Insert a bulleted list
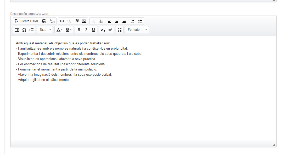Screen dimensions: 286x154 point(140,21)
